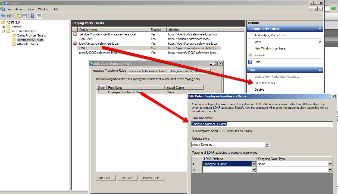Open the Outgoing Claim Type Name dropdown
Viewport: 338px width, 194px height.
[330, 164]
